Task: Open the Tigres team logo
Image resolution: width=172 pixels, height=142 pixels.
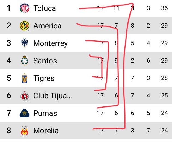Action: (x=24, y=78)
